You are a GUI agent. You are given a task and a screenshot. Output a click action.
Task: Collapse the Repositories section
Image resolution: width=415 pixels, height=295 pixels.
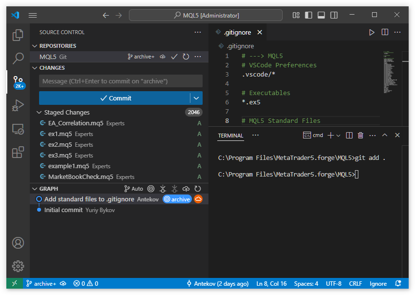coord(34,46)
